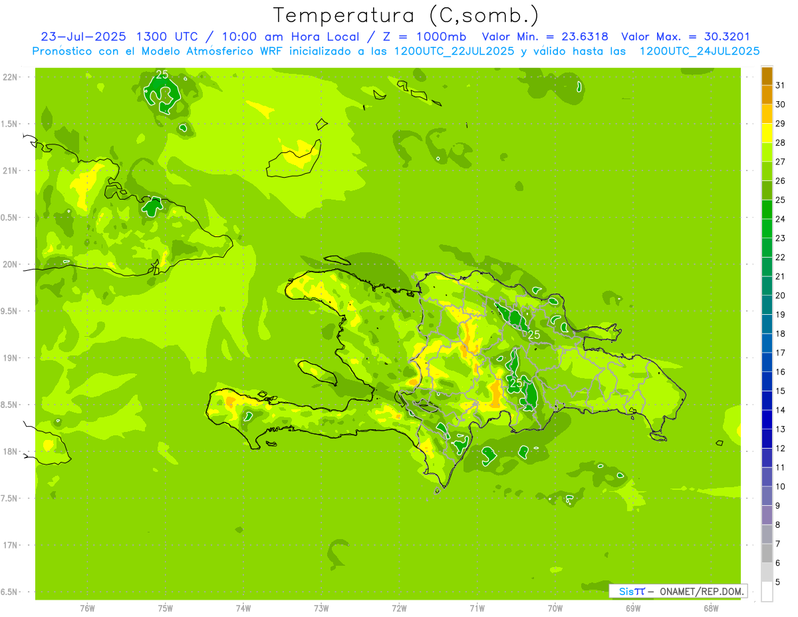Click the legend value 13
The height and width of the screenshot is (617, 798).
(x=781, y=429)
